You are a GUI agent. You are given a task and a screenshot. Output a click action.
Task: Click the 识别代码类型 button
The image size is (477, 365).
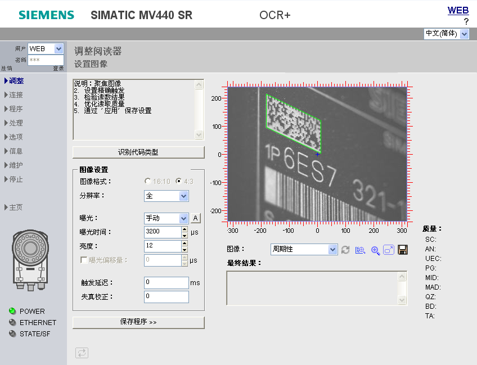138,152
